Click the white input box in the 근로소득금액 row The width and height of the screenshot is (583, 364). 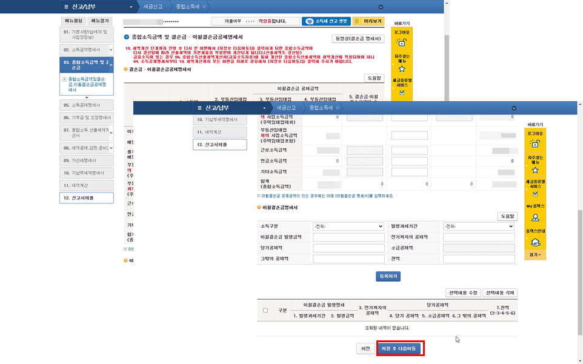click(409, 150)
